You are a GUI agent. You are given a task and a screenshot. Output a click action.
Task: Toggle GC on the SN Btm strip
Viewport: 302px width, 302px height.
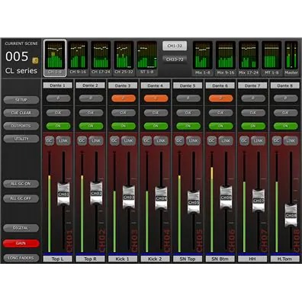212,140
